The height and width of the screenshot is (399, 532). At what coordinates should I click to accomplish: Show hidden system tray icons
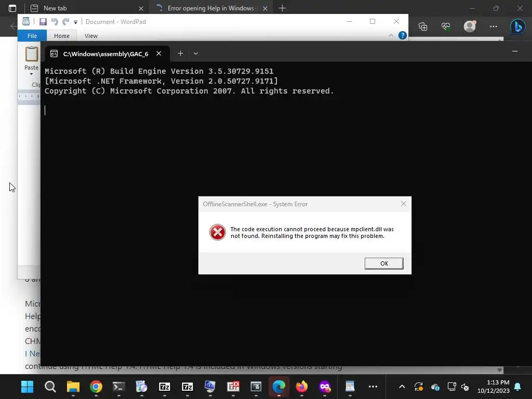click(x=402, y=387)
